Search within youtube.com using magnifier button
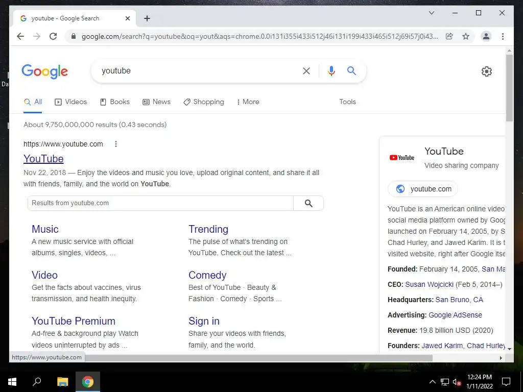 308,203
